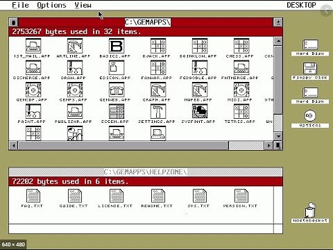Click the BOINKLOW.APP icon
Image resolution: width=333 pixels, height=250 pixels.
coord(200,46)
